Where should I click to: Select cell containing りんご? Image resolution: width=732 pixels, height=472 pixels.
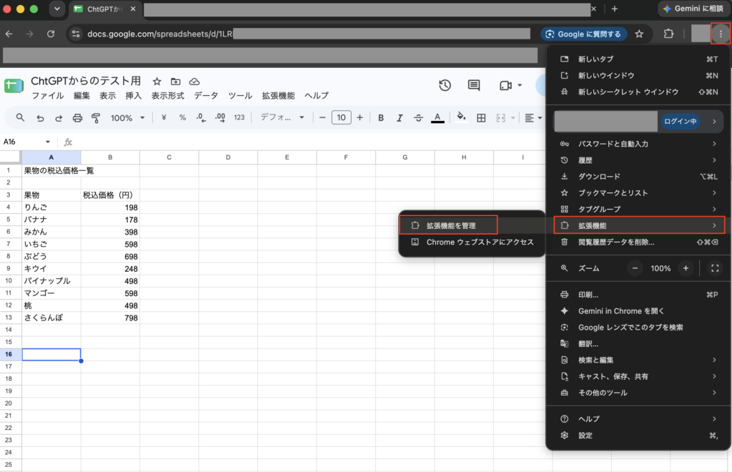point(51,207)
